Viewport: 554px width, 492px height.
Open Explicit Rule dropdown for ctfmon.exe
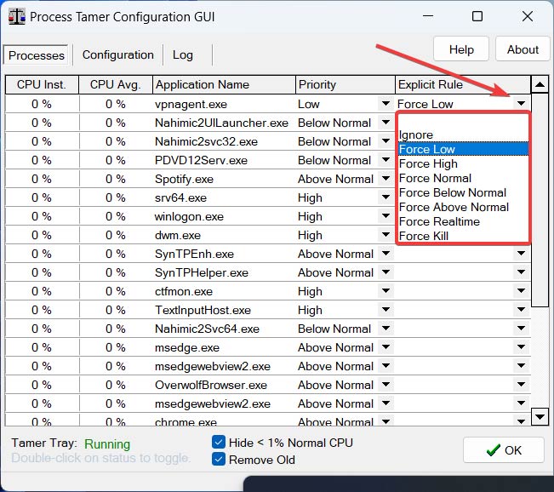pos(521,291)
